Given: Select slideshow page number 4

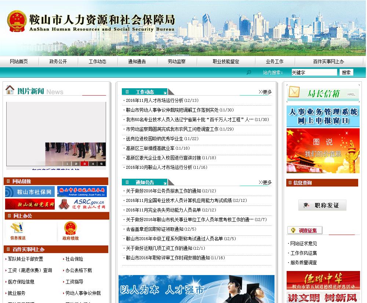Looking at the screenshot, I should 93,164.
